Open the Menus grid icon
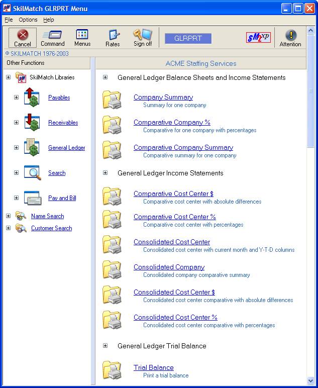The width and height of the screenshot is (318, 388). click(x=82, y=34)
